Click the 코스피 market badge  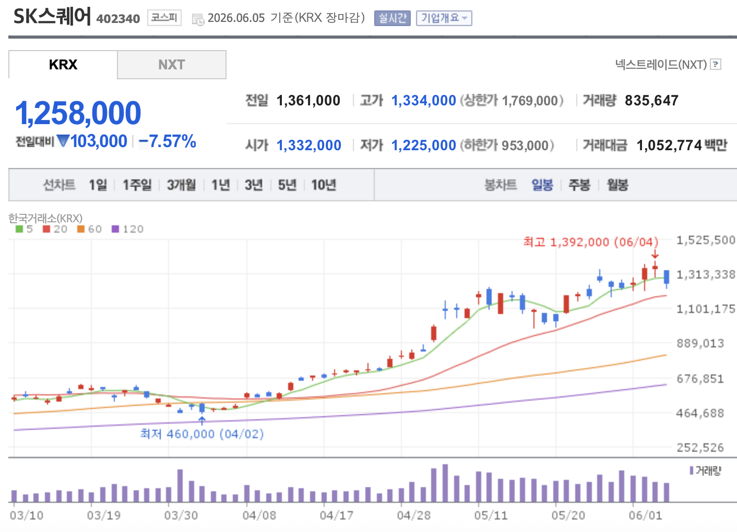164,18
